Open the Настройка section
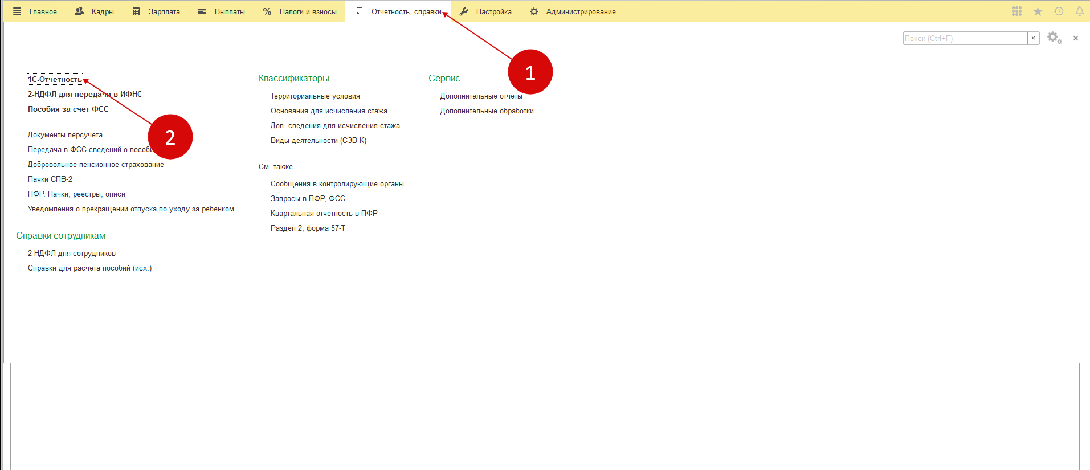1090x470 pixels. [x=486, y=11]
